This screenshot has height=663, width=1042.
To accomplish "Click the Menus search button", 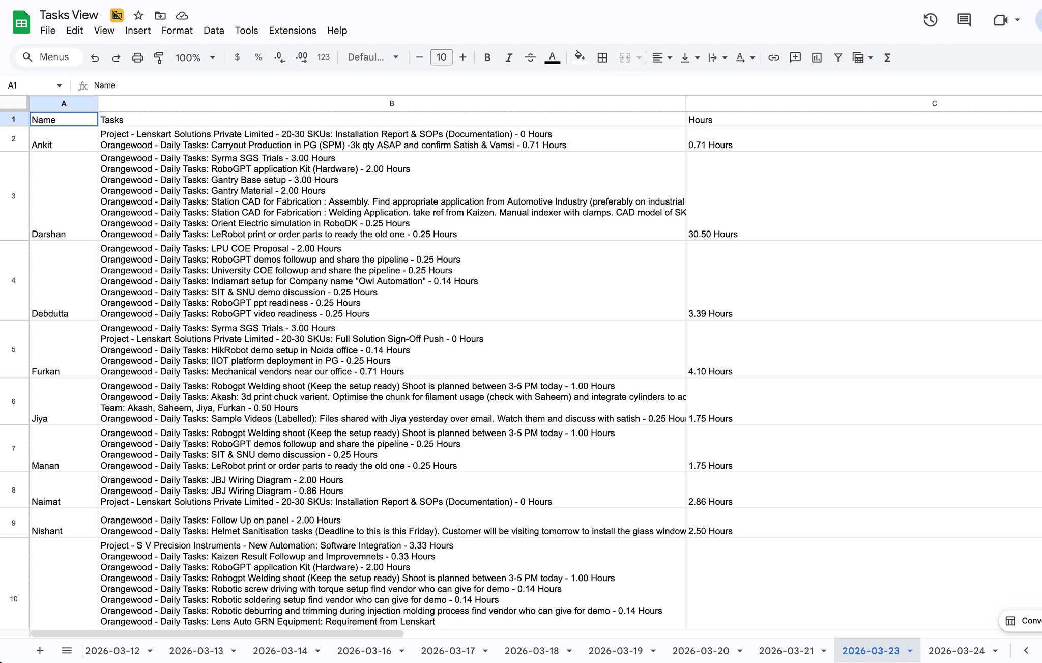I will (48, 57).
